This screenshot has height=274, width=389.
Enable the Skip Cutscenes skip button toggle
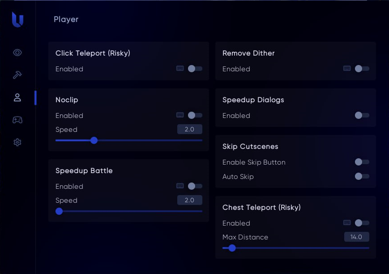pyautogui.click(x=362, y=162)
